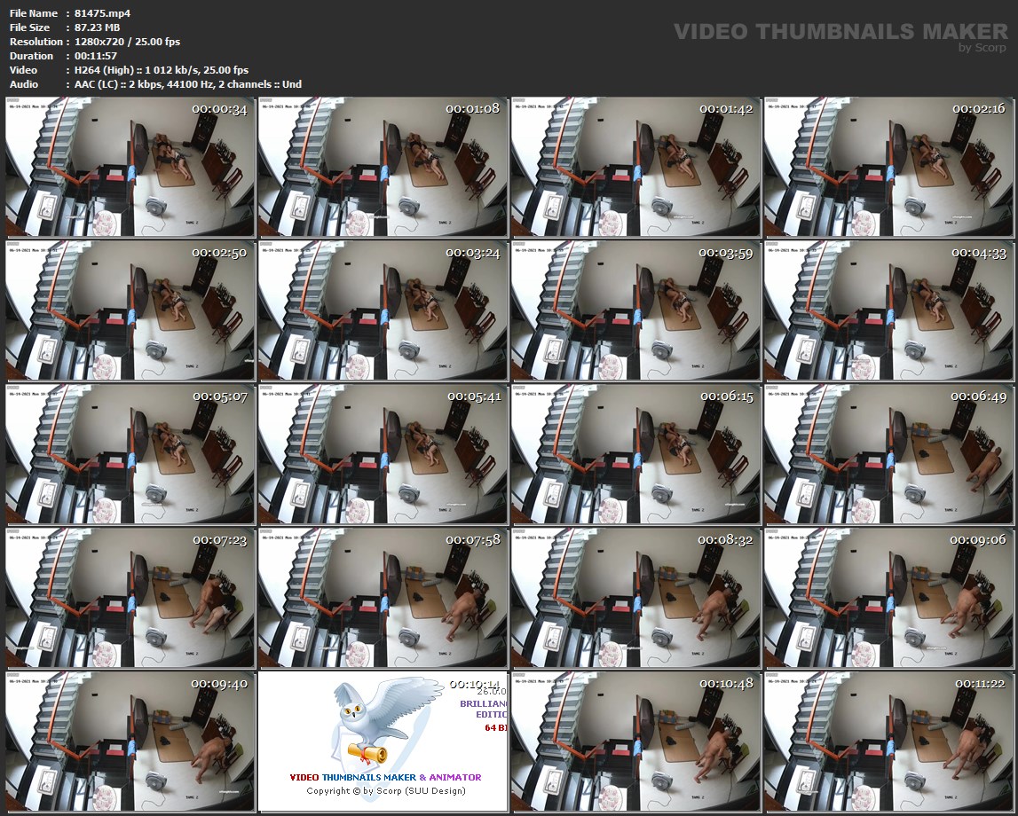Click the owl logo frame at 00:10:14

coord(383,741)
